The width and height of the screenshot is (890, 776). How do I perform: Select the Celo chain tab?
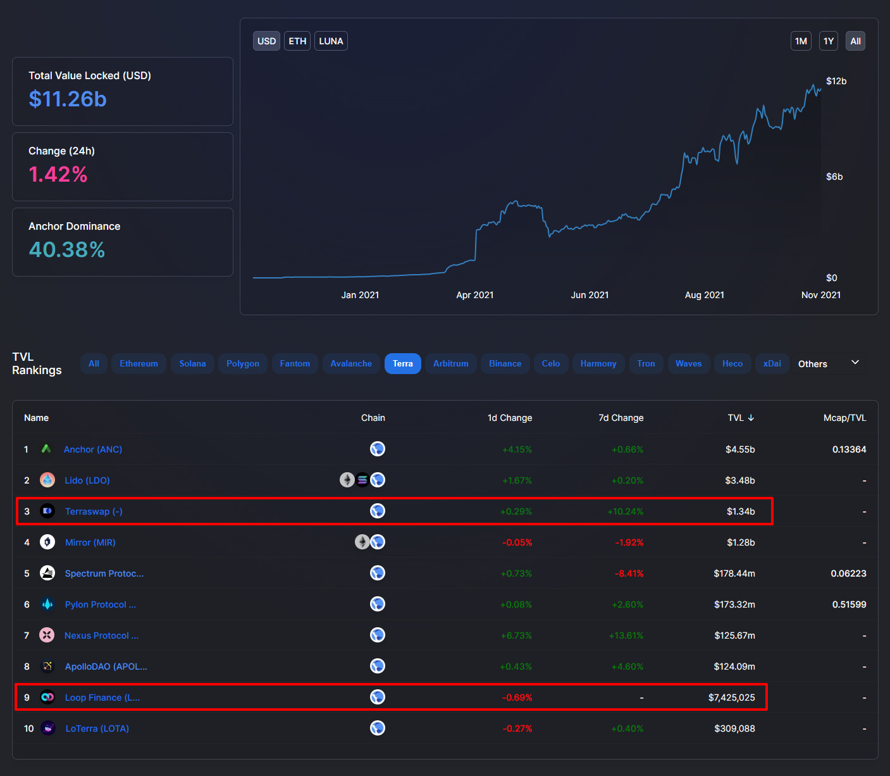(551, 363)
